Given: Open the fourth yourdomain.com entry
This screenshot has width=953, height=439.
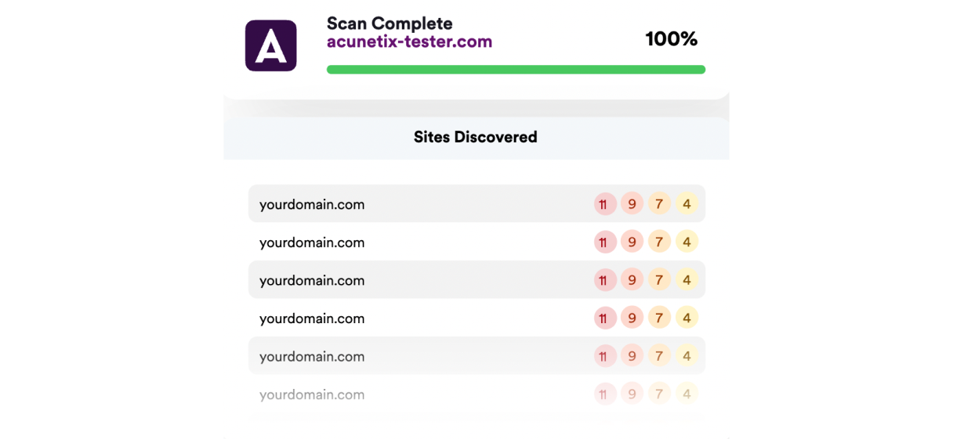Looking at the screenshot, I should [312, 318].
